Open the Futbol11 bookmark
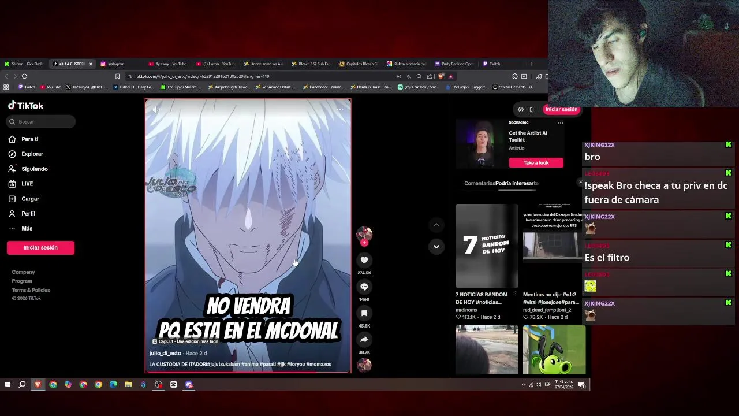Screen dimensions: 739x416 [x=134, y=87]
